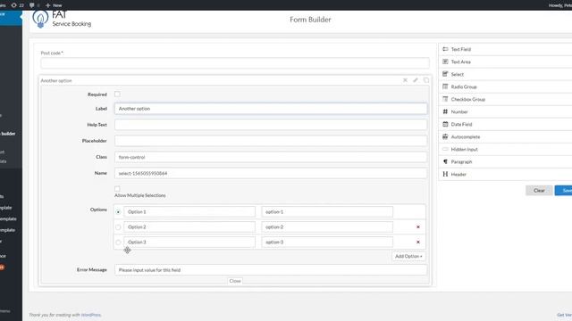Open the New menu in admin bar
The width and height of the screenshot is (572, 321).
pyautogui.click(x=54, y=5)
